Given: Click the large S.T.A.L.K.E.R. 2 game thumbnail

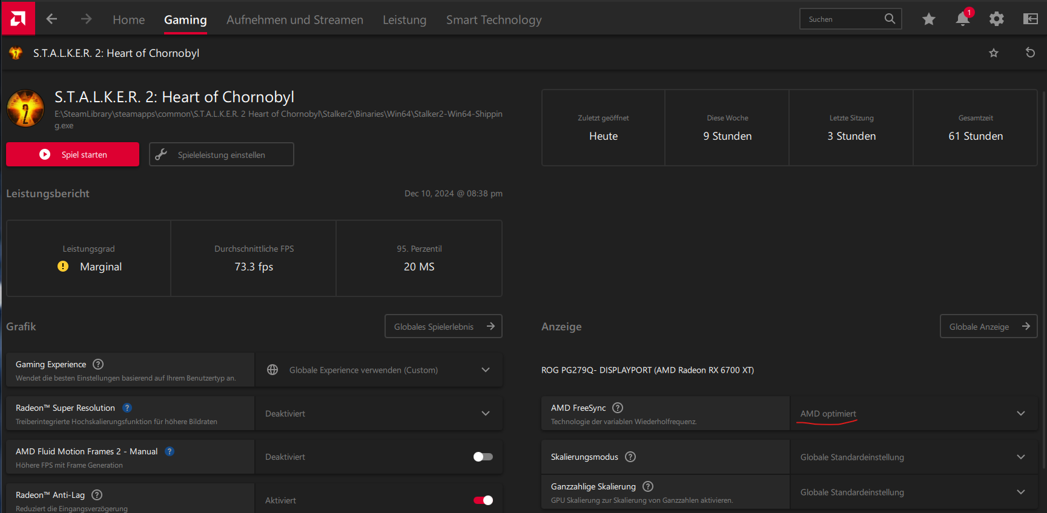Looking at the screenshot, I should [x=25, y=108].
